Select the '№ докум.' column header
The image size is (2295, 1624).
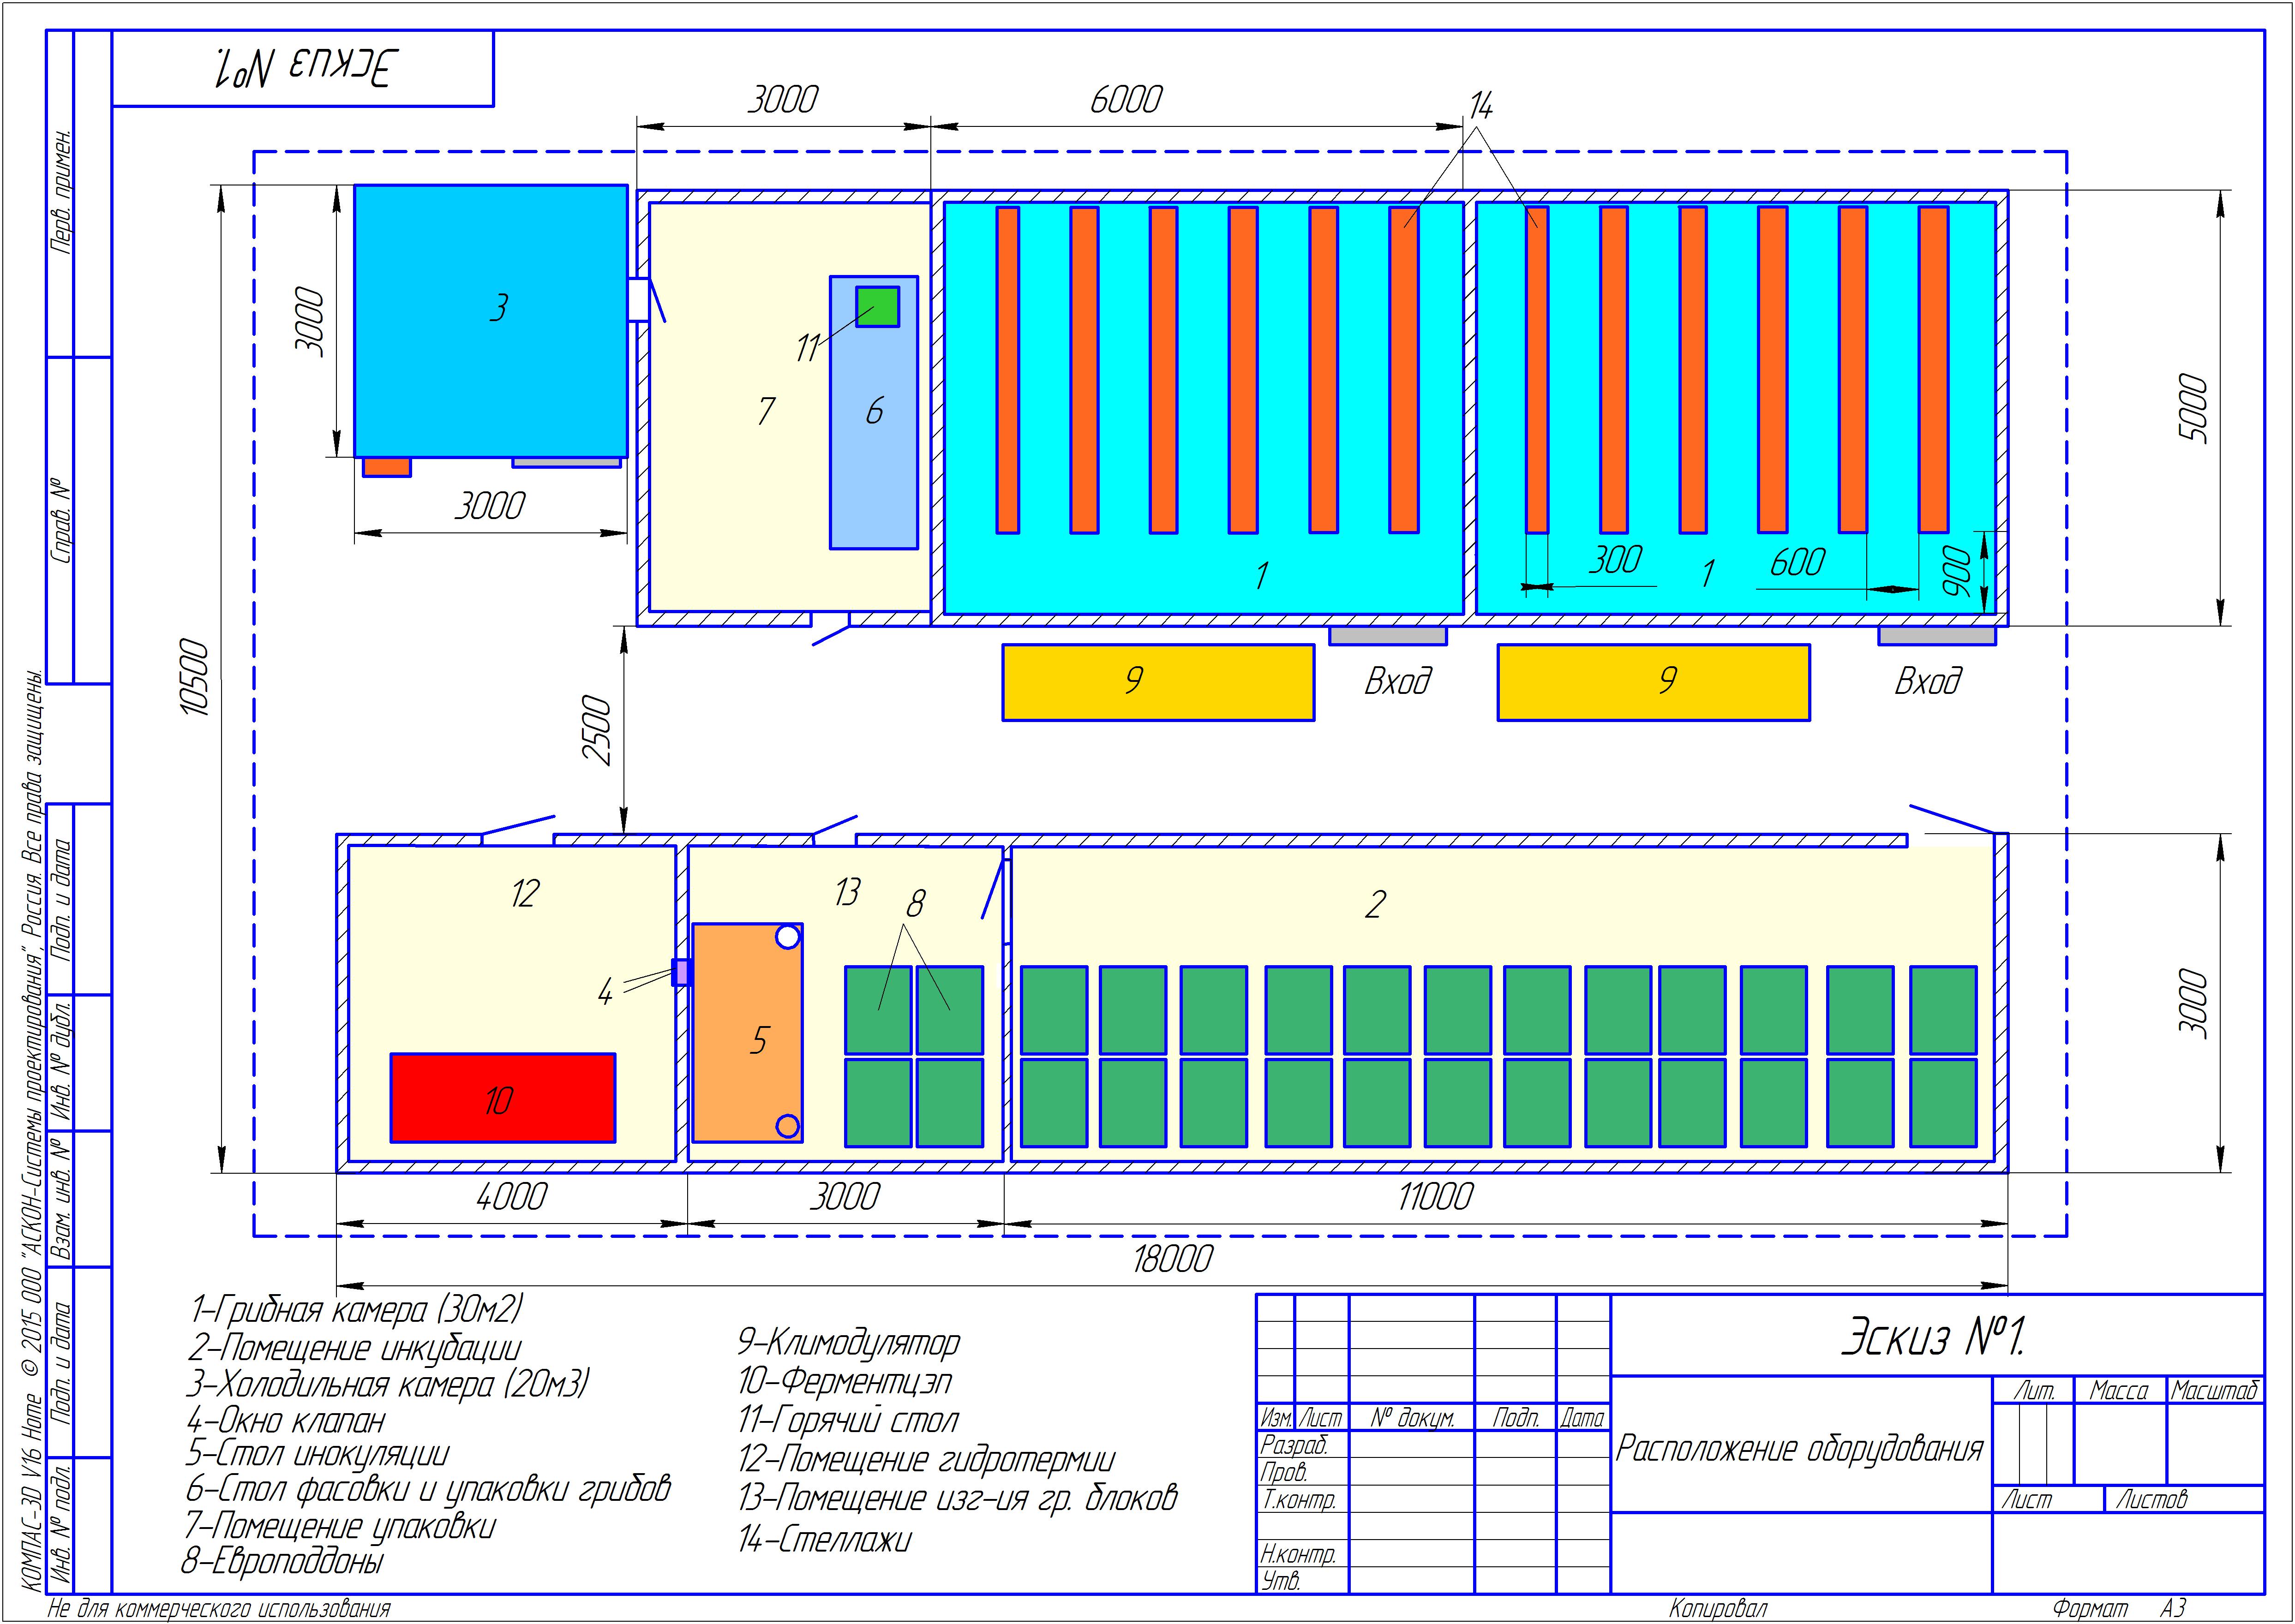1412,1417
